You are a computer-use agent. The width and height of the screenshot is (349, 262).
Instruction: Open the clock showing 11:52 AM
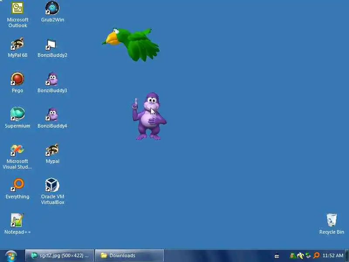pos(333,255)
